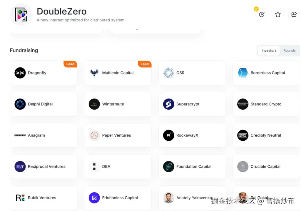Click the Crucible Capital link
The image size is (301, 211).
pos(265,166)
